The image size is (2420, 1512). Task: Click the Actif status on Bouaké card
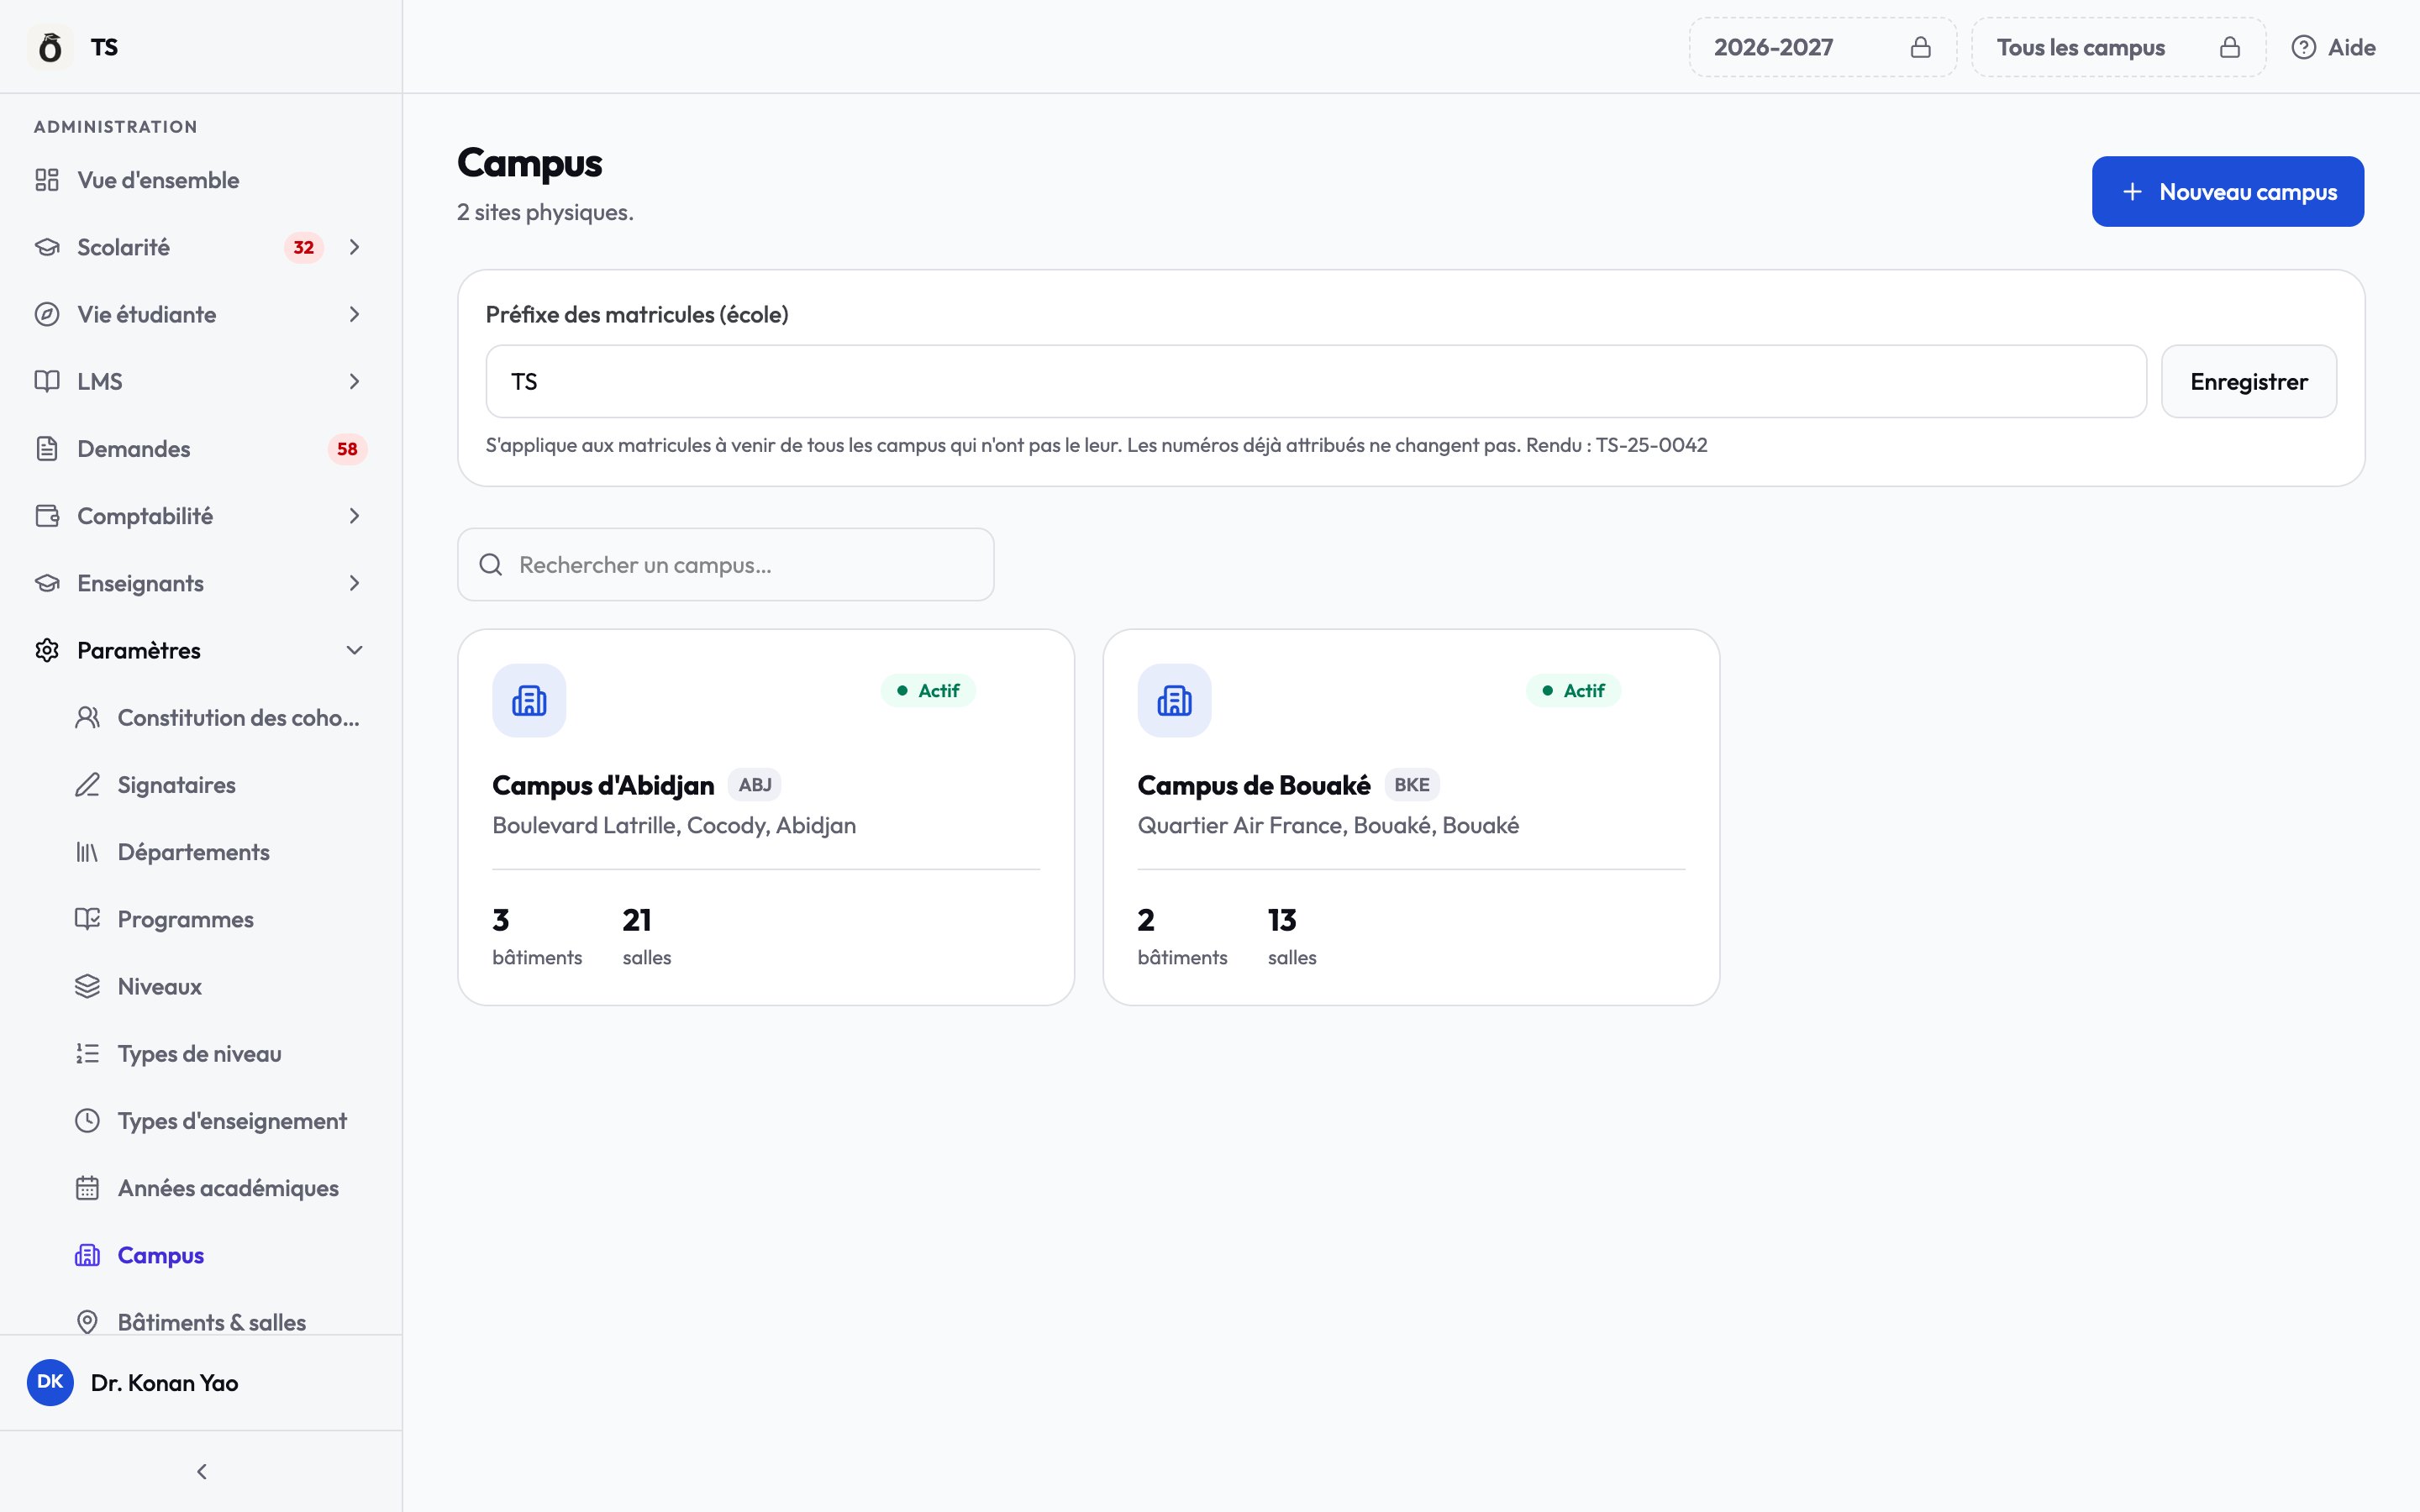pyautogui.click(x=1573, y=691)
